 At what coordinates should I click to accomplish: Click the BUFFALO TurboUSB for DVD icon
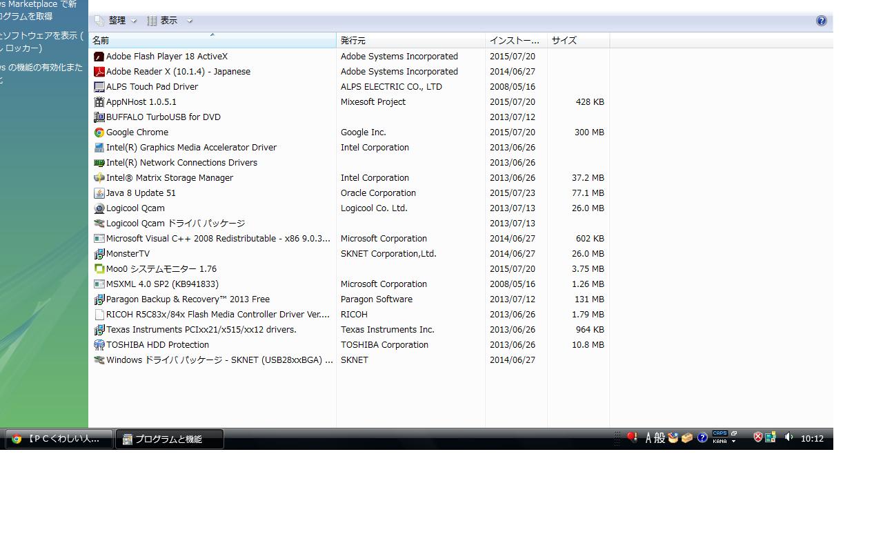tap(99, 117)
